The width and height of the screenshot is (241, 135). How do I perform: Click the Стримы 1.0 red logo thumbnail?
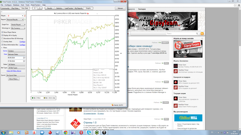[75, 124]
